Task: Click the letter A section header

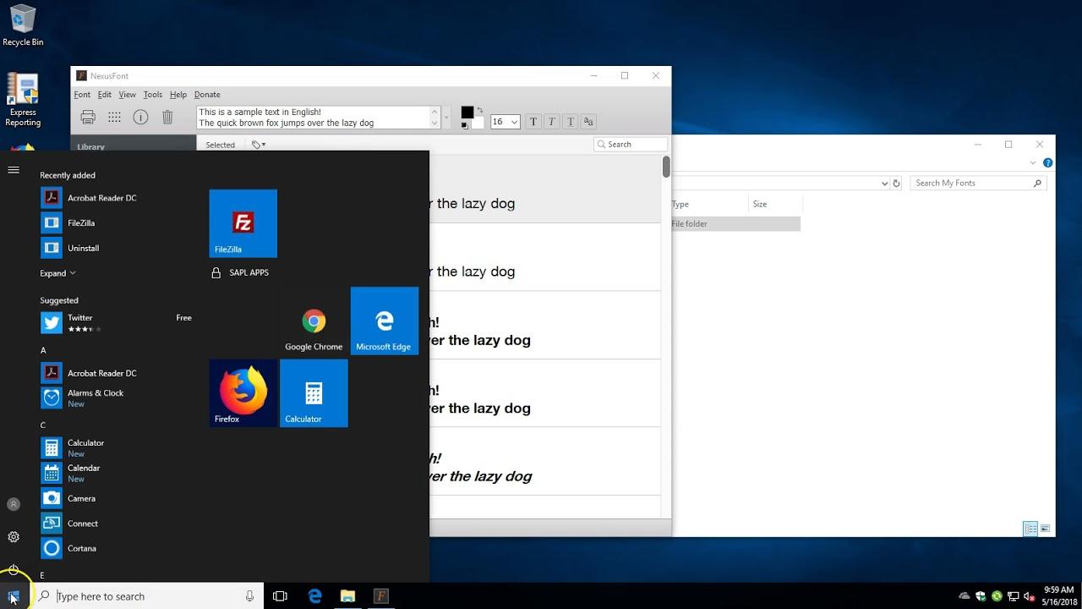Action: [43, 350]
